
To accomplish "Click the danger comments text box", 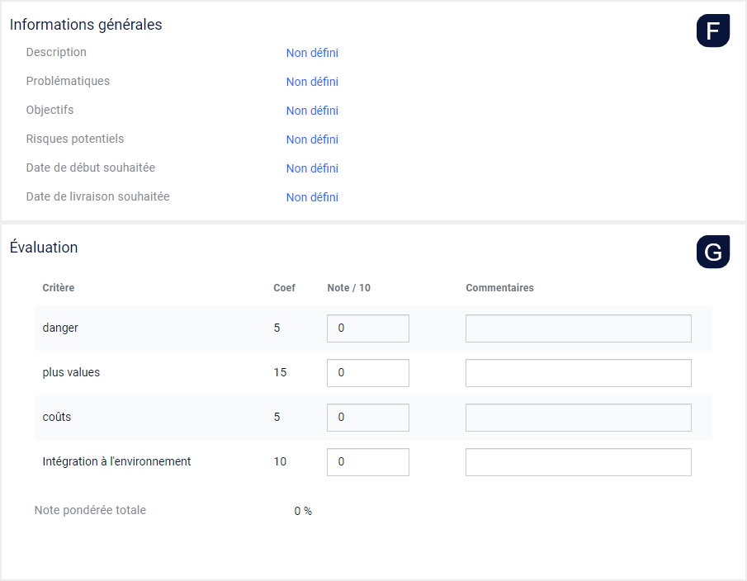I will tap(579, 328).
